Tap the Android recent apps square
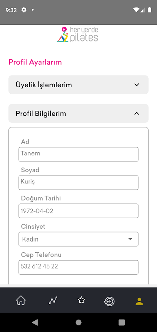Screen dimensions: 157x332 click(122, 322)
